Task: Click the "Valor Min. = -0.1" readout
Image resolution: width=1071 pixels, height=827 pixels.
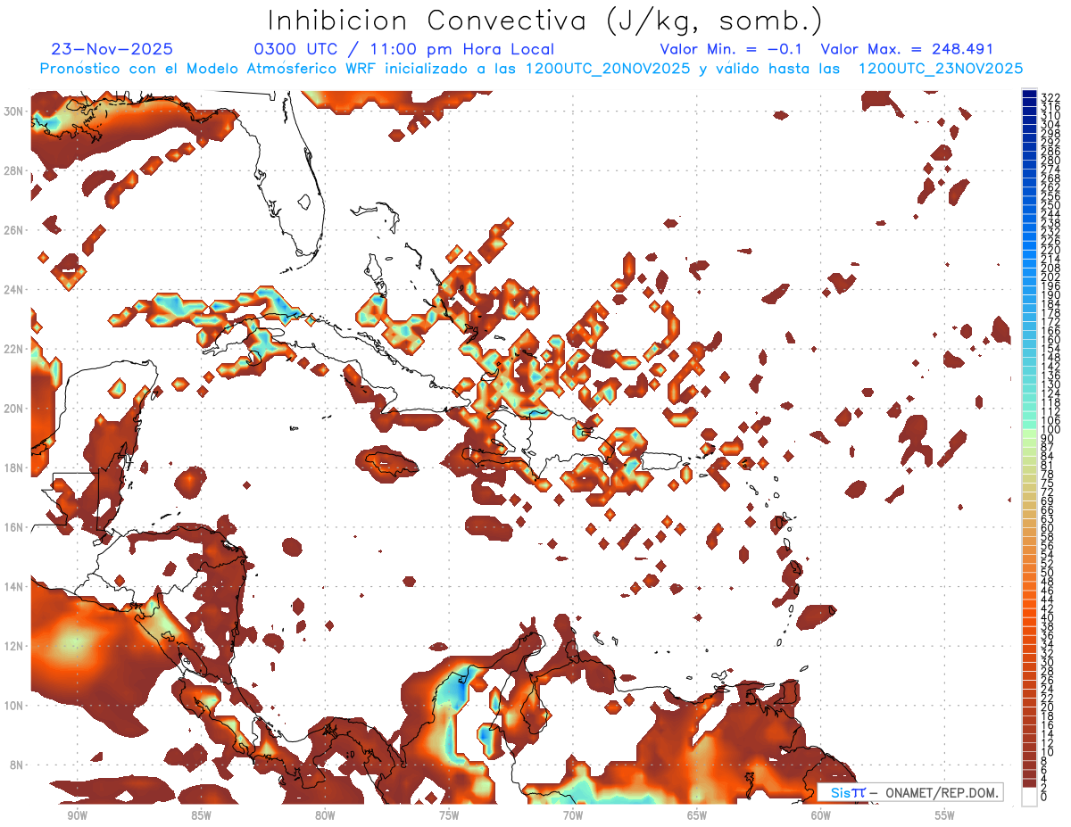Action: coord(731,49)
